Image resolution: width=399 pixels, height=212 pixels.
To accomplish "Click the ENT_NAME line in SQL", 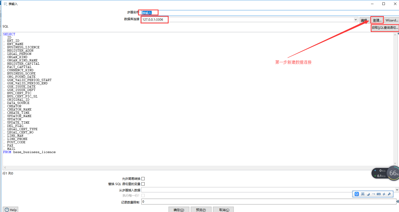I will tap(15, 44).
